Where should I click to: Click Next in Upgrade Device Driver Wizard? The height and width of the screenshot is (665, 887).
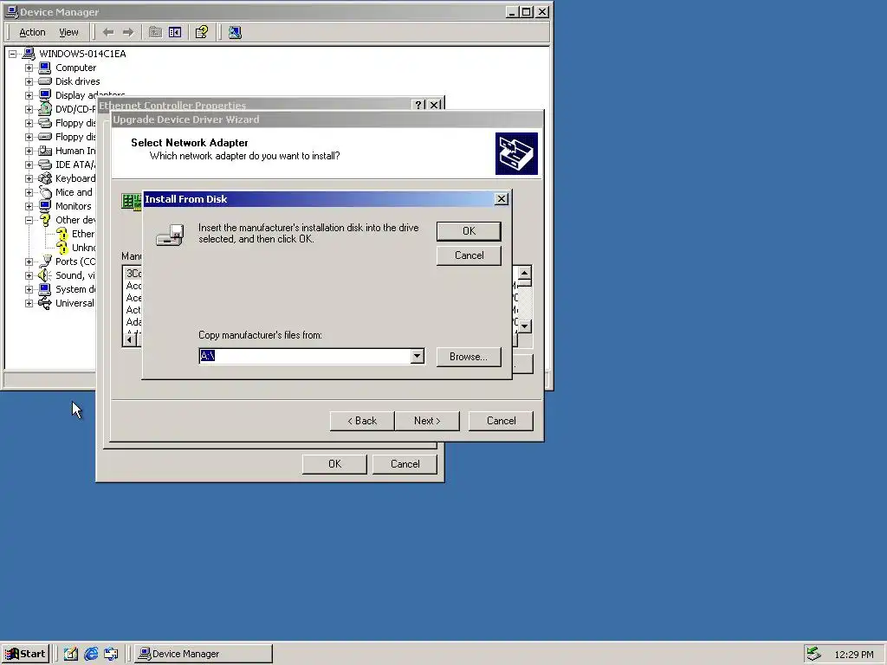pyautogui.click(x=427, y=421)
